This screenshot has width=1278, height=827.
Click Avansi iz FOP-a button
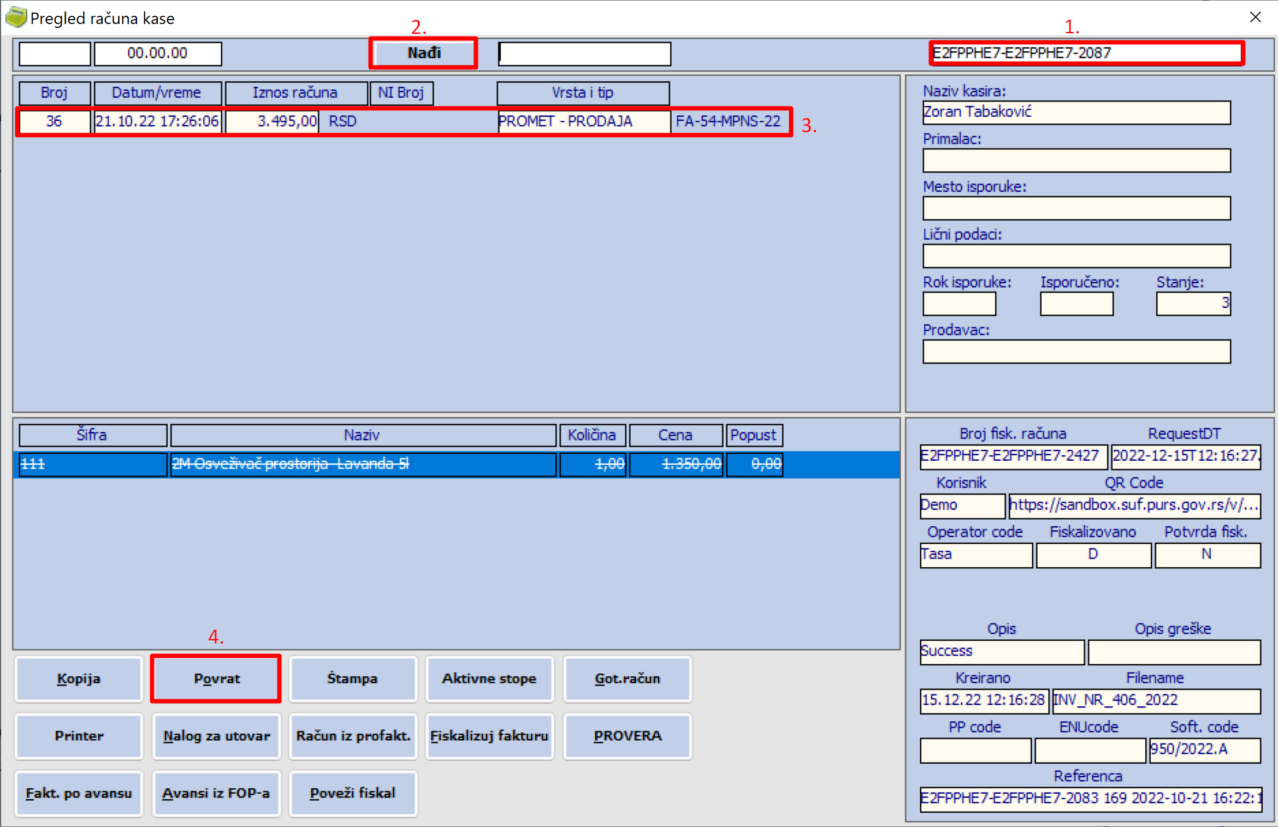click(216, 793)
